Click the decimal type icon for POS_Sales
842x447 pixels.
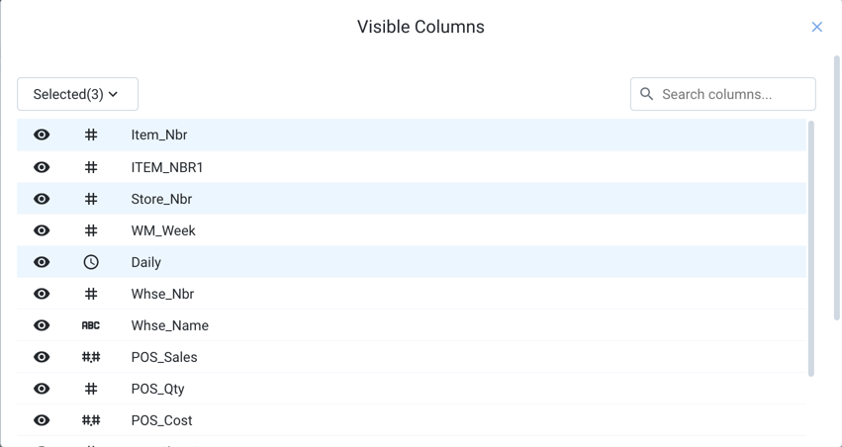(x=91, y=357)
